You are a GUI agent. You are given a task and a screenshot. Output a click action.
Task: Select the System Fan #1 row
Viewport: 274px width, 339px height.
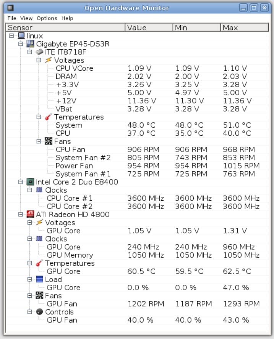(x=137, y=174)
